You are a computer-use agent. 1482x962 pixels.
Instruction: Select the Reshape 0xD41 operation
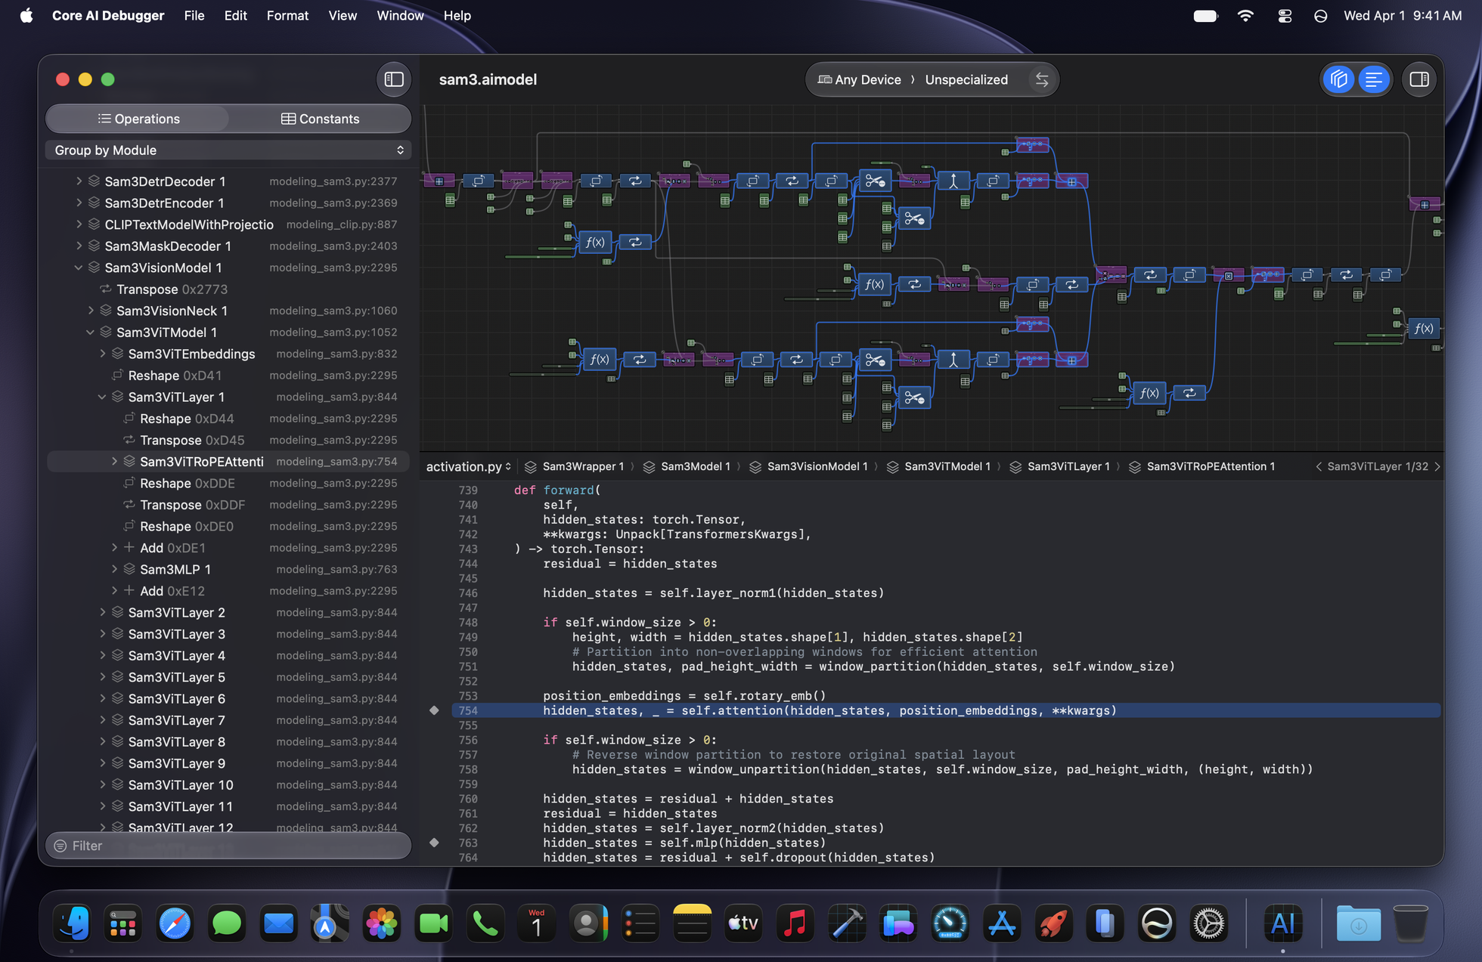[x=175, y=376]
